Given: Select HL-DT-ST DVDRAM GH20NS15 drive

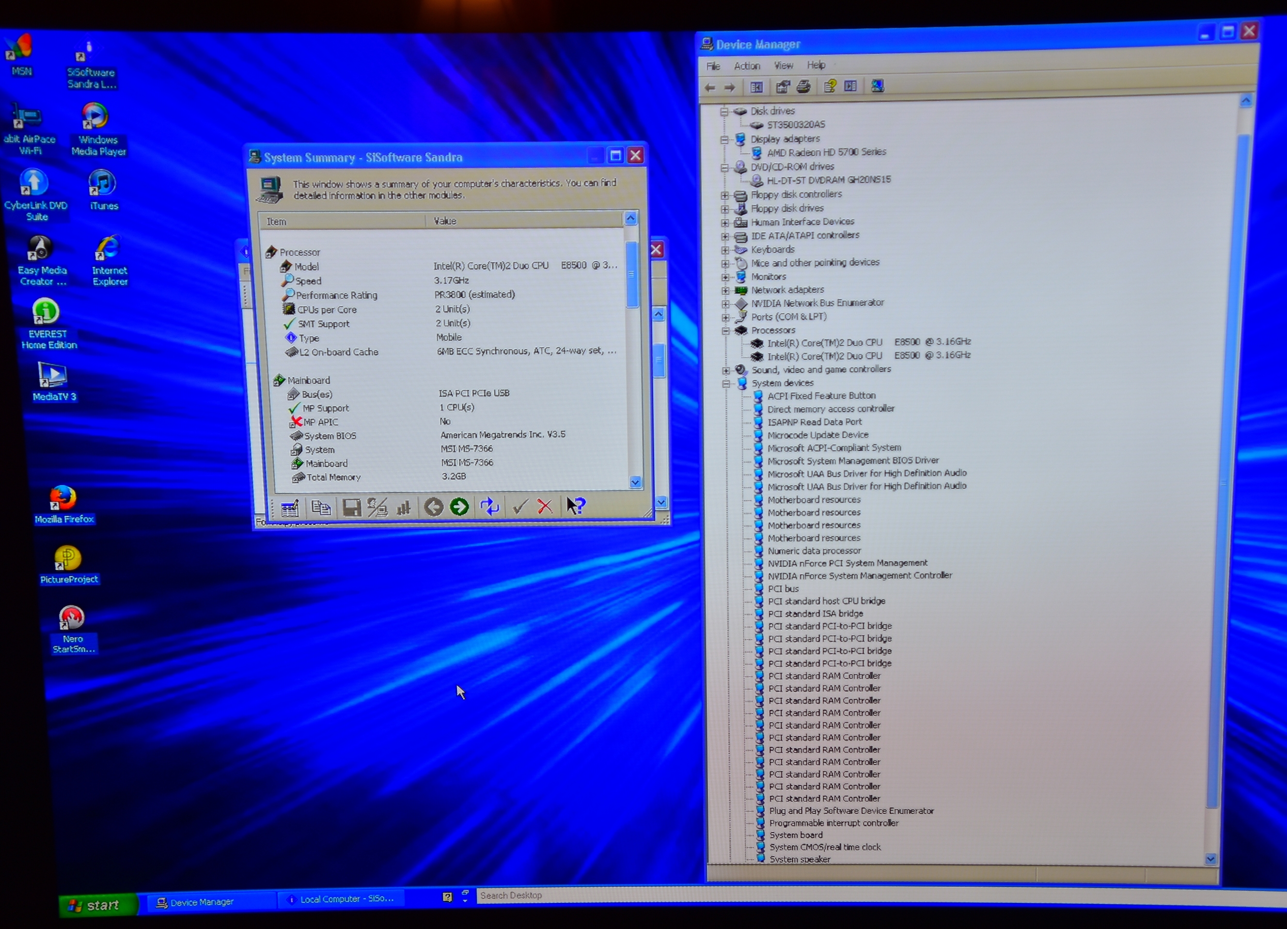Looking at the screenshot, I should pyautogui.click(x=829, y=180).
